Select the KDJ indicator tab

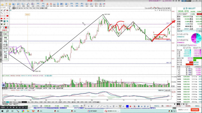coord(29,102)
